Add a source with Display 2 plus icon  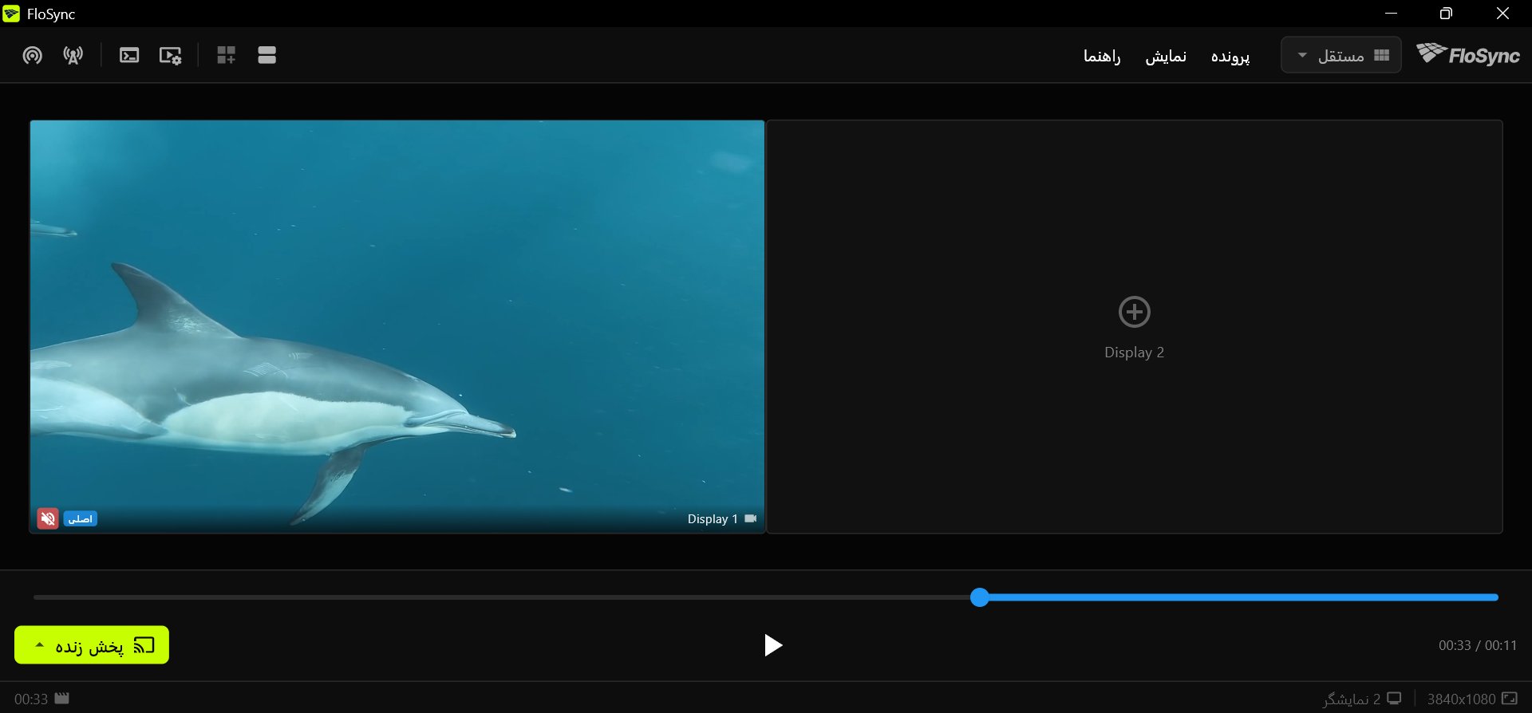1134,312
